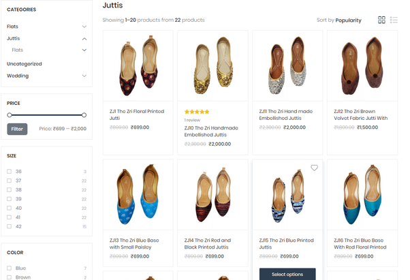
Task: Check the Blue color filter
Action: 10,268
